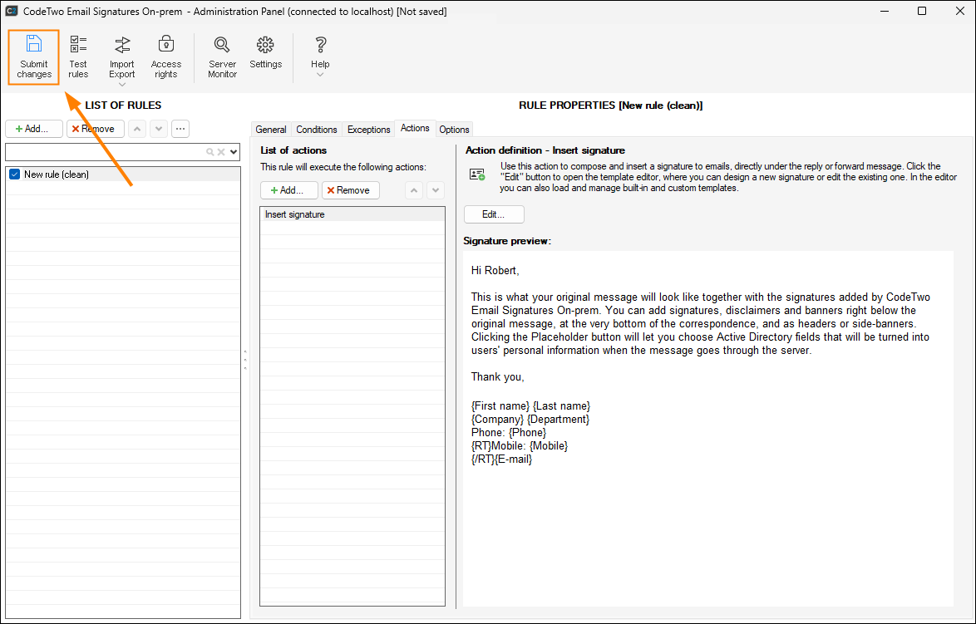Expand the chevron under Import Export
This screenshot has width=976, height=624.
(122, 85)
